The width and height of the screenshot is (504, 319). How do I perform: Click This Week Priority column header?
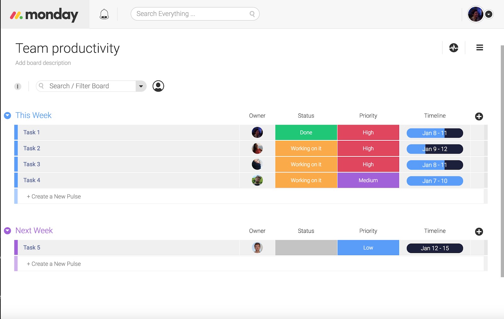(368, 116)
